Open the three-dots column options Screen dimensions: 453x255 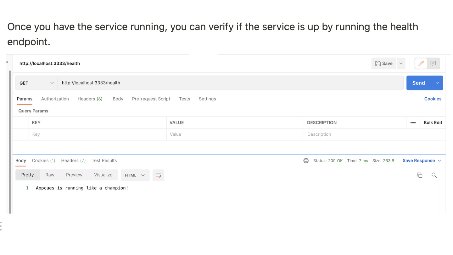[x=413, y=123]
